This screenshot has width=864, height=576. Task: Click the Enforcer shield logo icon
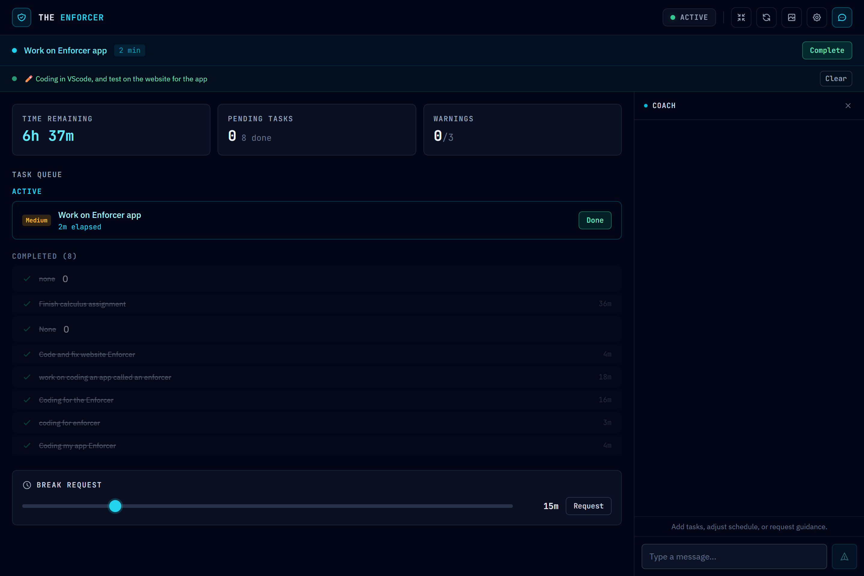click(x=21, y=17)
